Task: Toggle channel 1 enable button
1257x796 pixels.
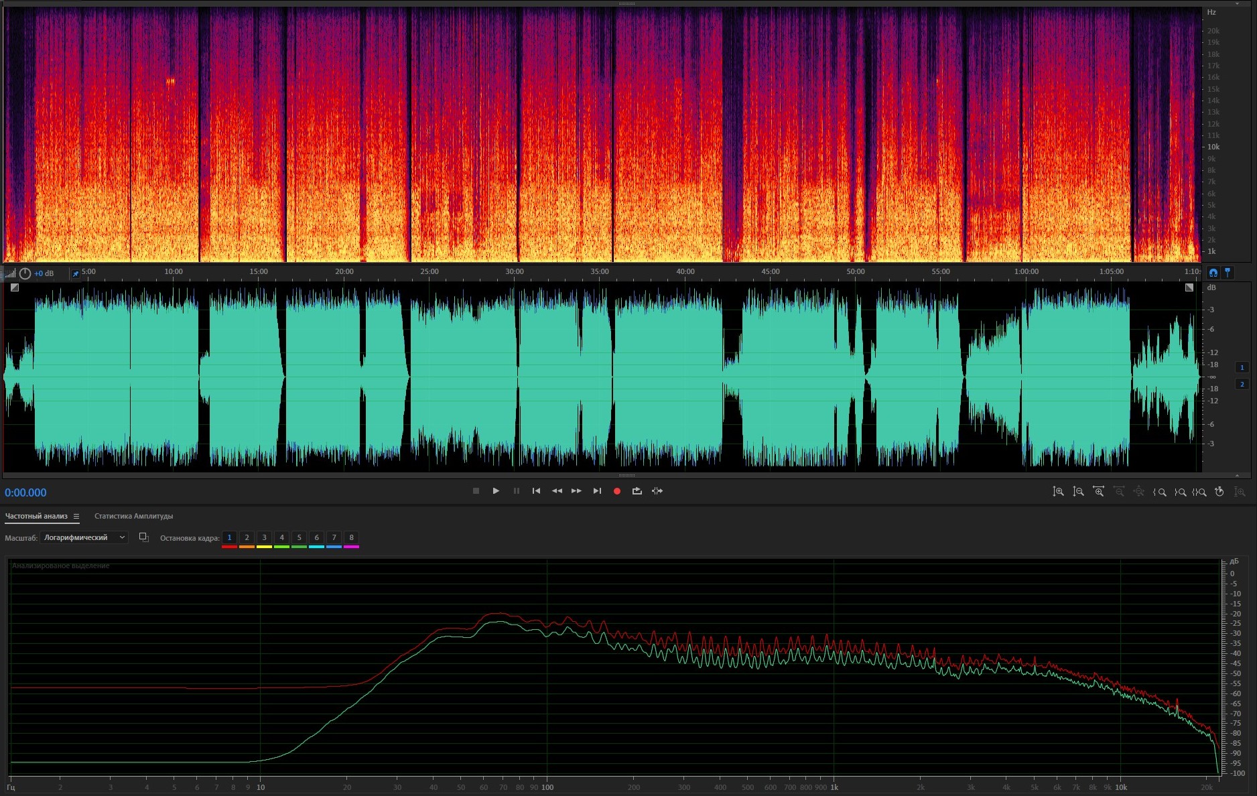Action: pos(1242,367)
